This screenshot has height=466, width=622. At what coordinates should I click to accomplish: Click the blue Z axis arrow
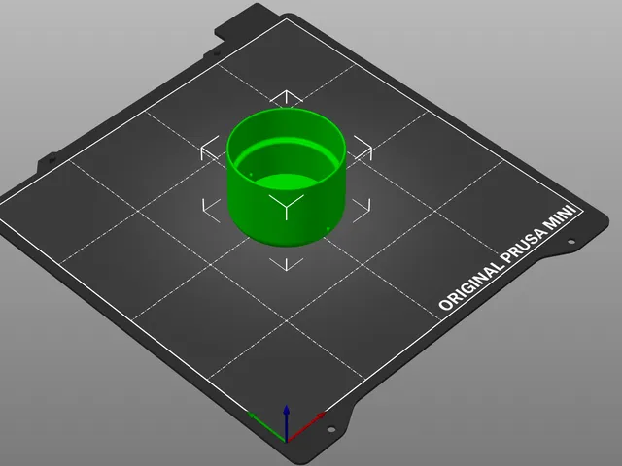coord(286,423)
